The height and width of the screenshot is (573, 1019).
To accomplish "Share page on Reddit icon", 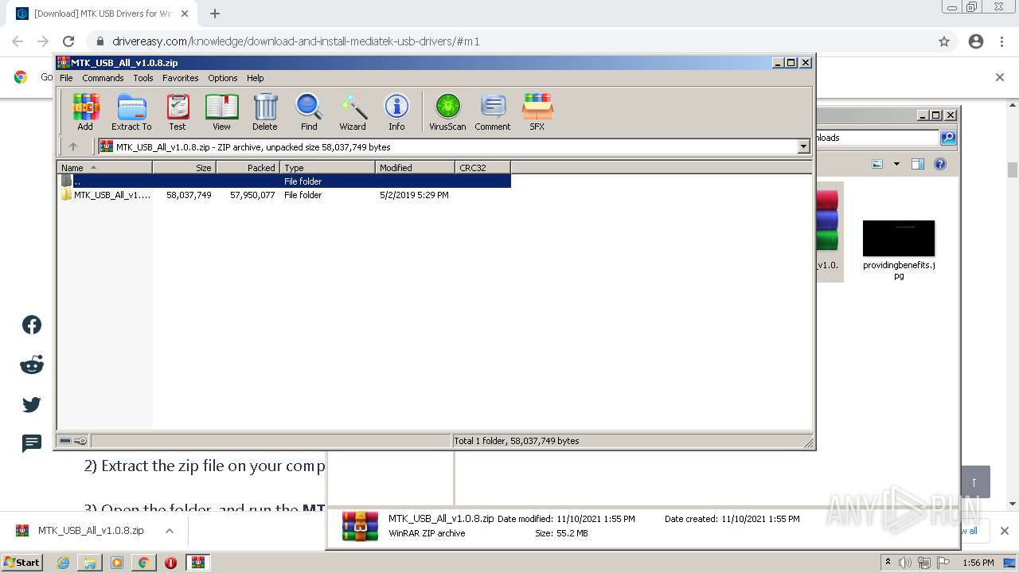I will pyautogui.click(x=32, y=365).
